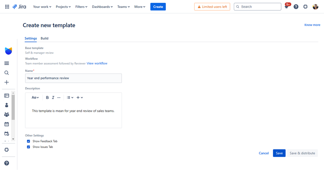Open the single person sidebar icon
Screen dimensions: 324x170
pyautogui.click(x=6, y=105)
